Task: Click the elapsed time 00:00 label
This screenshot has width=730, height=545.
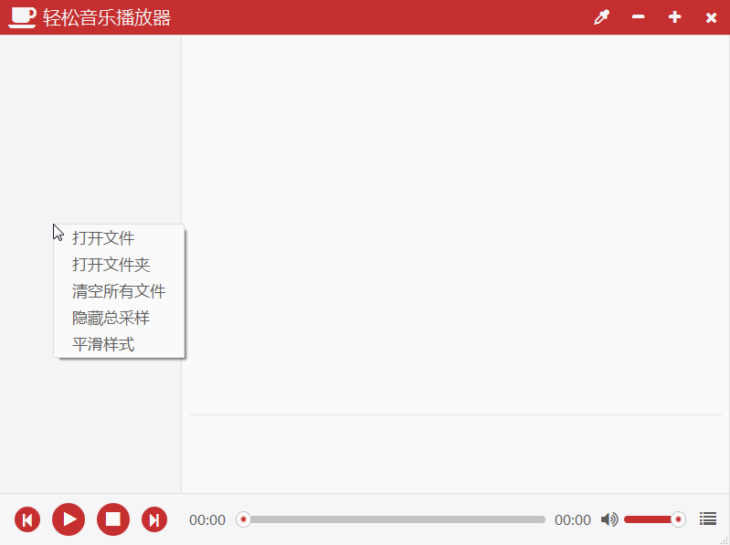Action: point(207,520)
